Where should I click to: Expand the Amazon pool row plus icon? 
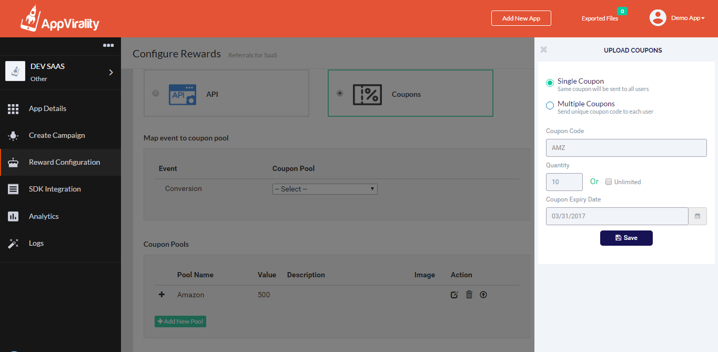tap(161, 295)
